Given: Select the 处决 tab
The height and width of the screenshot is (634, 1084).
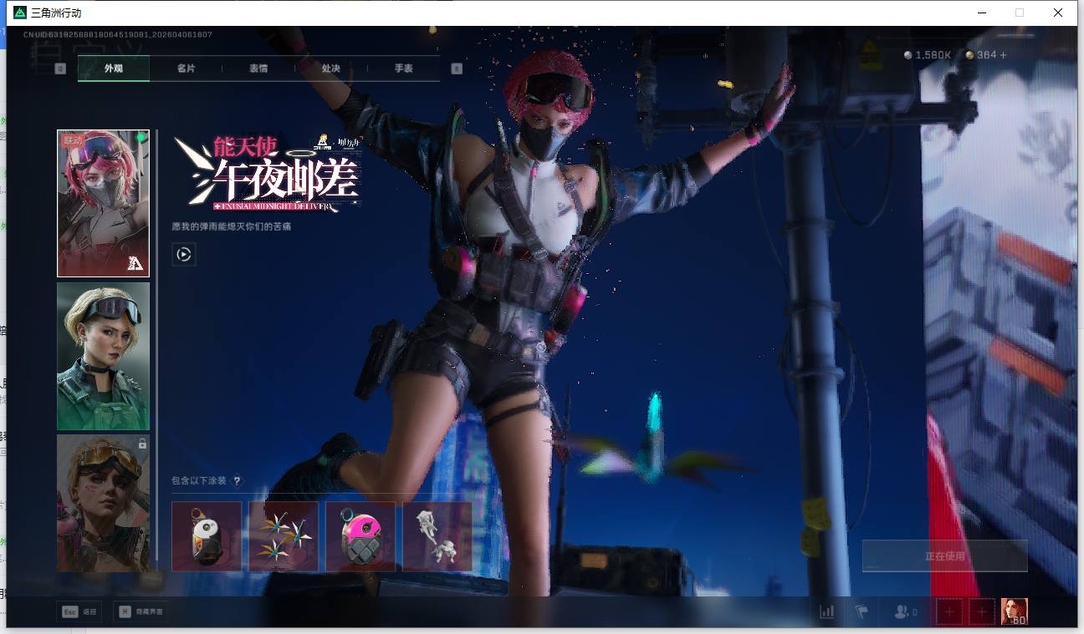Looking at the screenshot, I should click(x=331, y=68).
